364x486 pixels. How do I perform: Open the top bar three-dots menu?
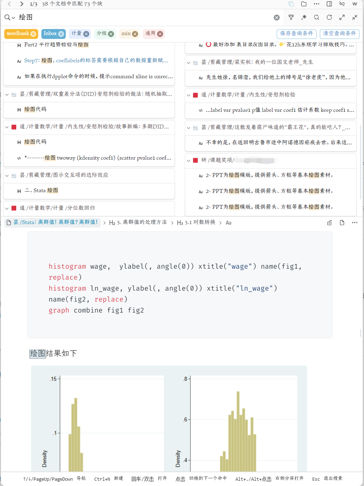pyautogui.click(x=316, y=4)
